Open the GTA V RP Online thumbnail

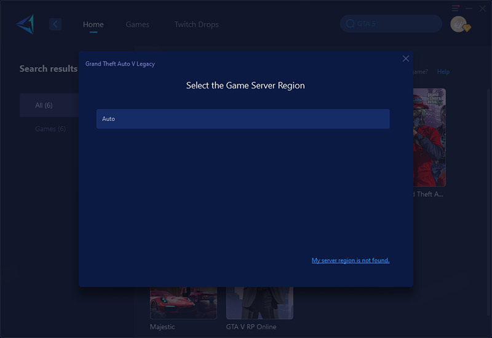(260, 303)
